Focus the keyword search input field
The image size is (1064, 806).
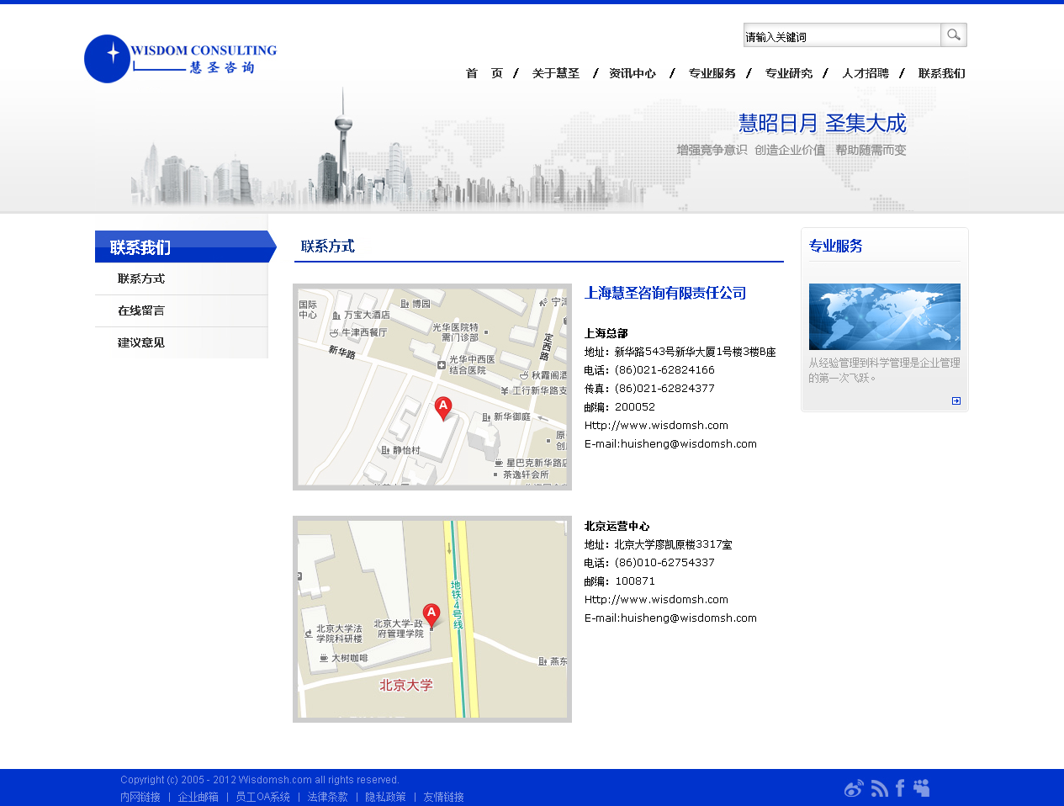click(x=841, y=36)
